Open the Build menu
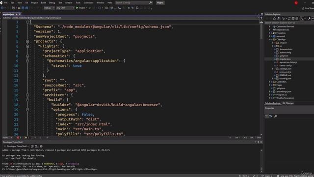The height and width of the screenshot is (177, 314). [x=43, y=3]
